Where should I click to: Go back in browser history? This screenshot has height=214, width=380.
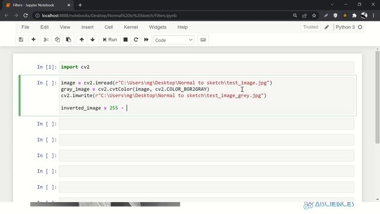point(7,15)
